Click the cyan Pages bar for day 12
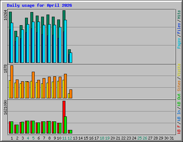The height and width of the screenshot is (142, 183). (71, 58)
